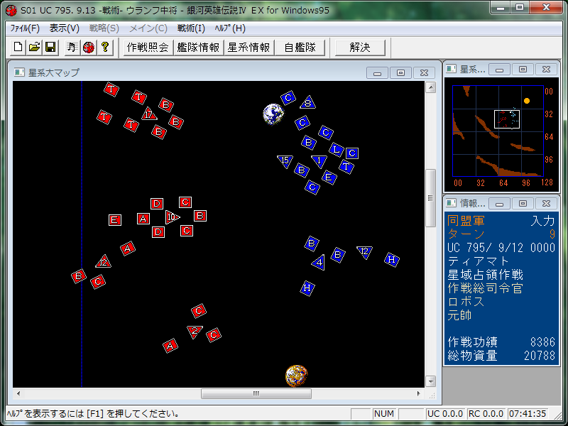Select red A unit beside red fleet 2
This screenshot has height=426, width=568.
point(170,346)
